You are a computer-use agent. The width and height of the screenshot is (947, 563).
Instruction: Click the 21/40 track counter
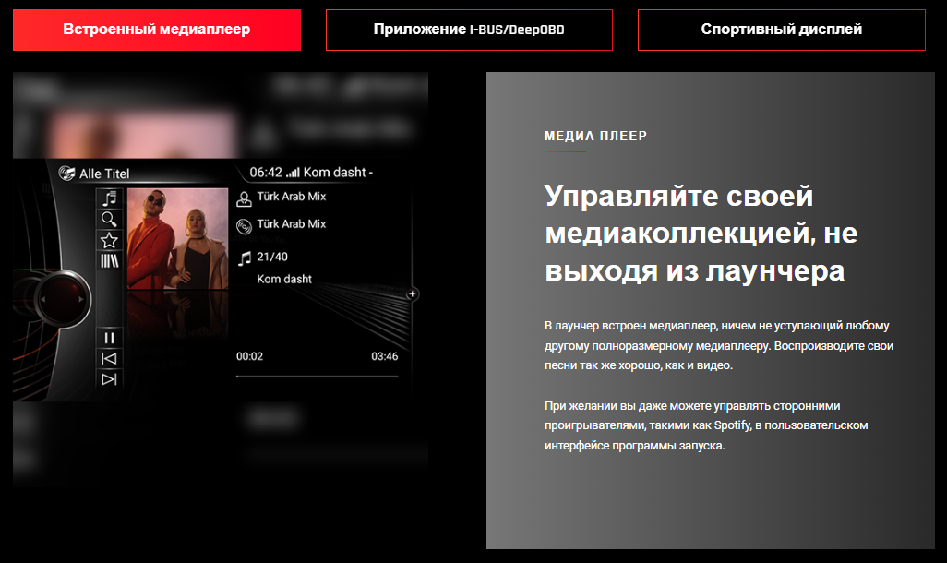pos(272,257)
